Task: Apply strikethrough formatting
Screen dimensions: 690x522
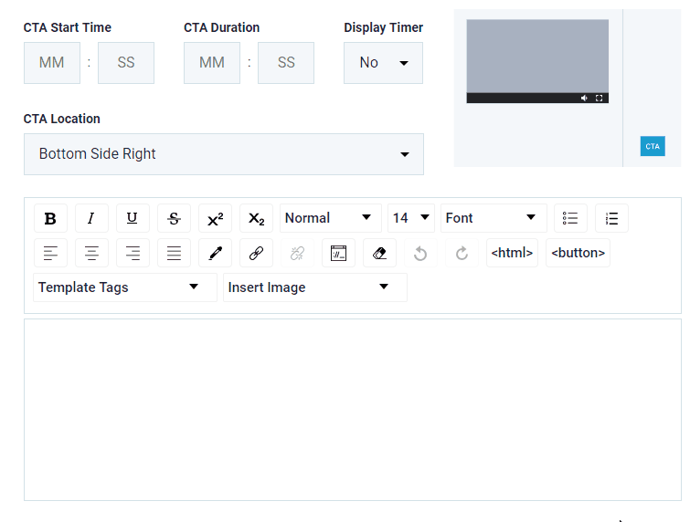Action: tap(174, 218)
